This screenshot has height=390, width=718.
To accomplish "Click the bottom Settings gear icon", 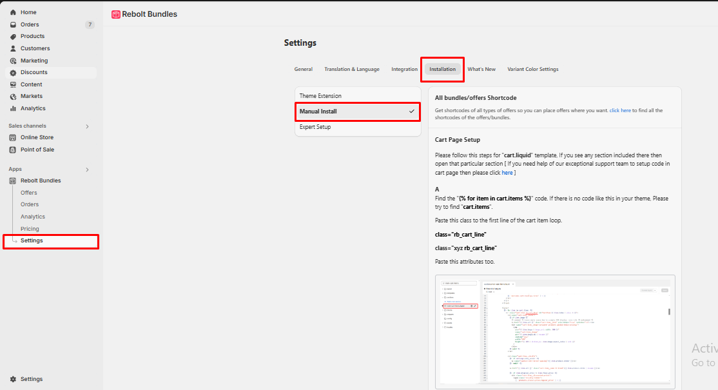I will click(x=13, y=379).
